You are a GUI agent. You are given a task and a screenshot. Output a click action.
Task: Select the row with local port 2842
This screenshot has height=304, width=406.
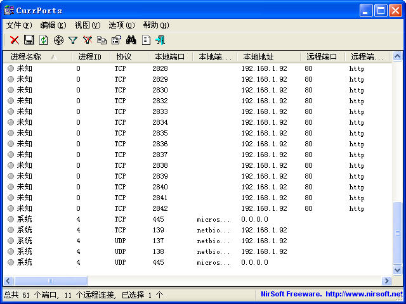[197, 208]
